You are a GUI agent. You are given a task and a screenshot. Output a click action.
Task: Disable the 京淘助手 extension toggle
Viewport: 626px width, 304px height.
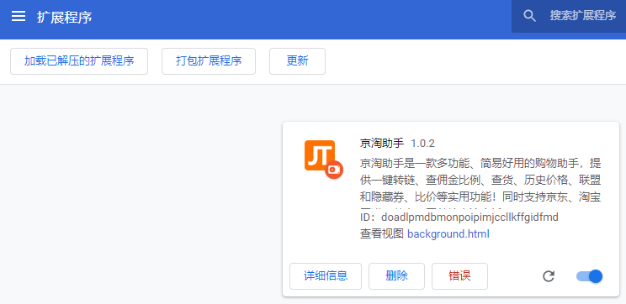tap(589, 276)
